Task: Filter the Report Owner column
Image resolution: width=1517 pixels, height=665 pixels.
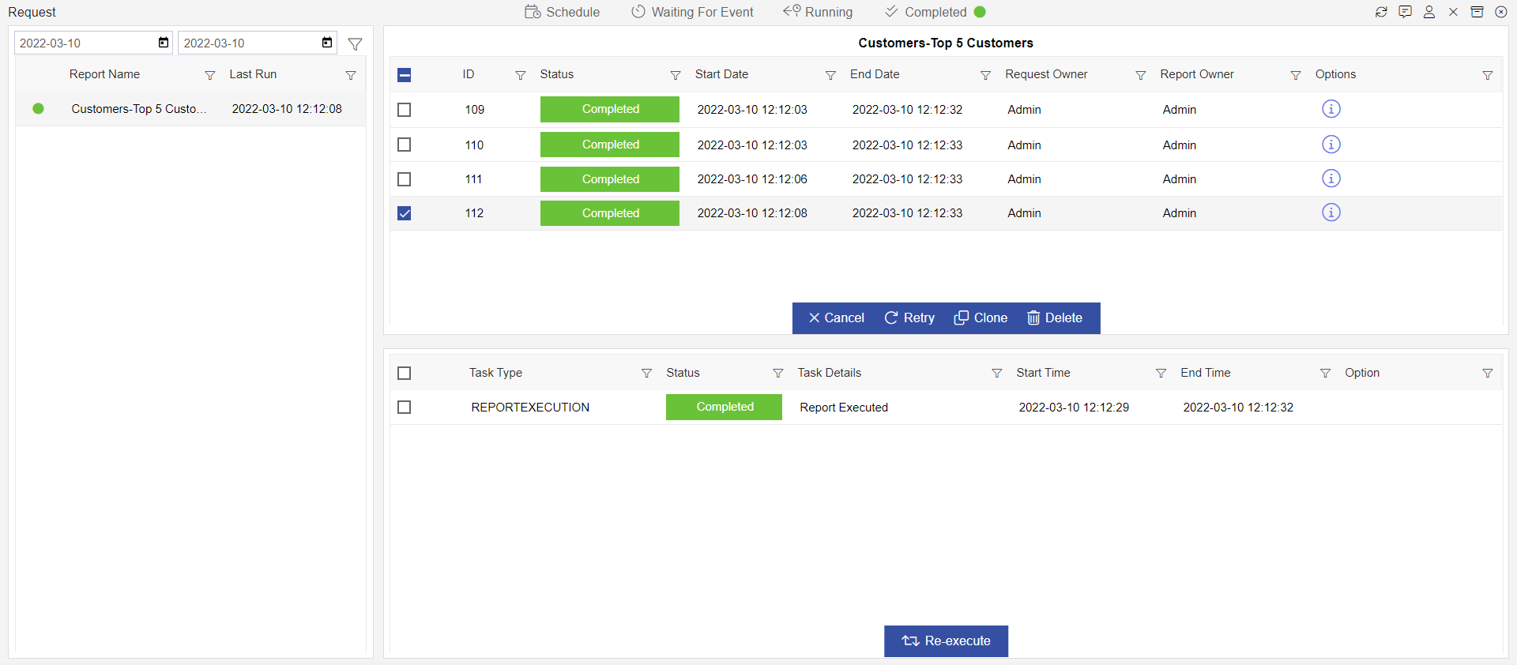Action: [x=1296, y=75]
